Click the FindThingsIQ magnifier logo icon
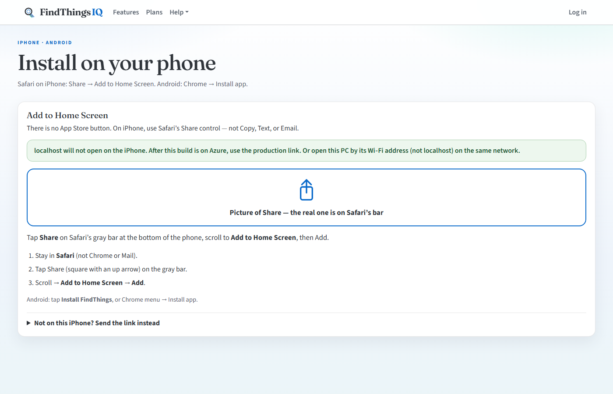Image resolution: width=613 pixels, height=394 pixels. [29, 12]
